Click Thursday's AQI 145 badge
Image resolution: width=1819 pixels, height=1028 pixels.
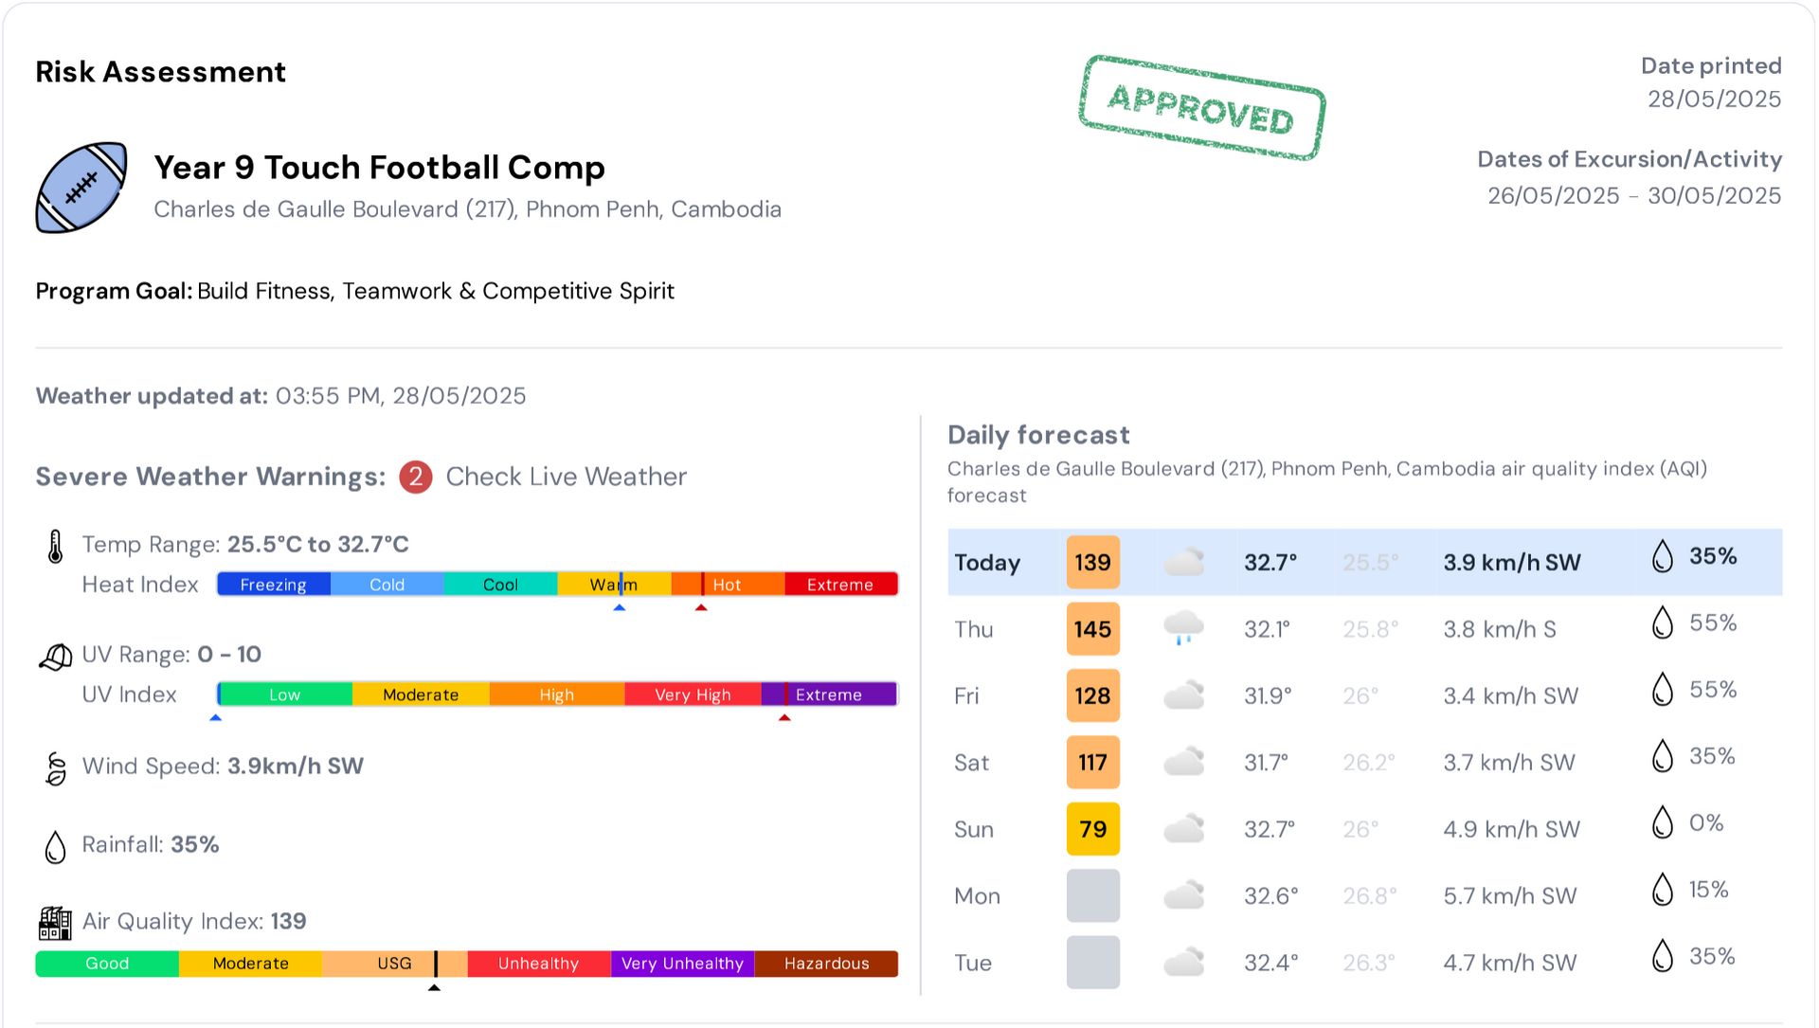coord(1092,629)
